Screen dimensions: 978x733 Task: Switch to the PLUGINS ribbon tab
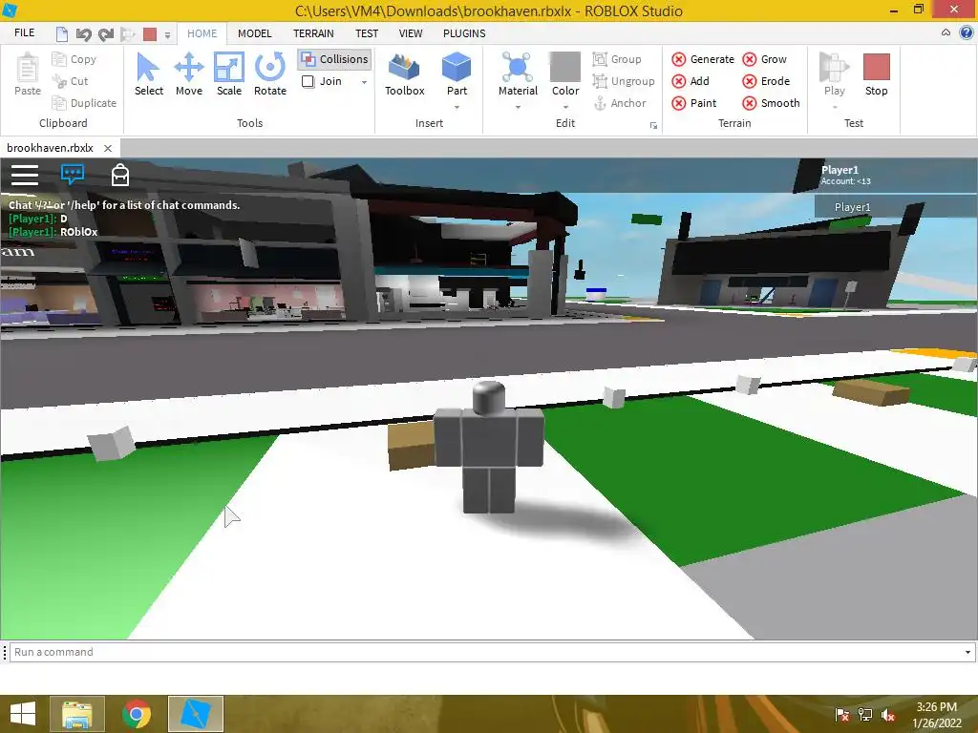pyautogui.click(x=464, y=33)
